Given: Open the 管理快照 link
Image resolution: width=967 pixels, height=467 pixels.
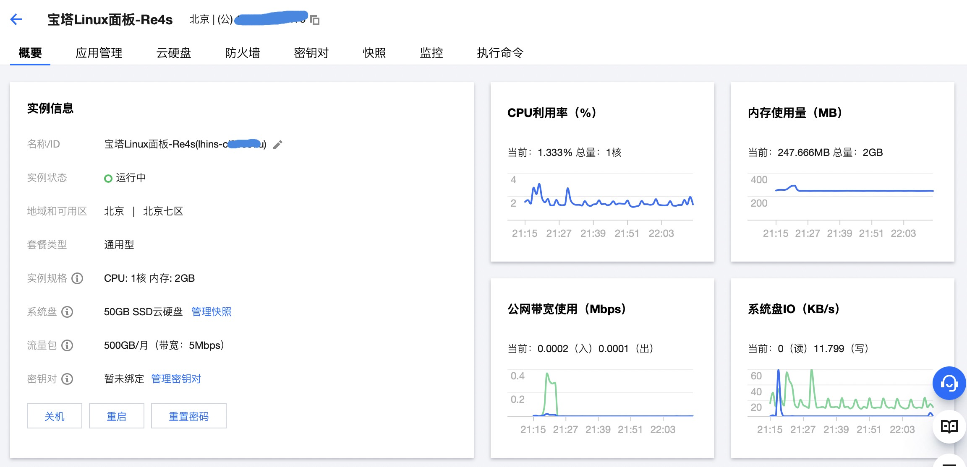Looking at the screenshot, I should click(212, 312).
